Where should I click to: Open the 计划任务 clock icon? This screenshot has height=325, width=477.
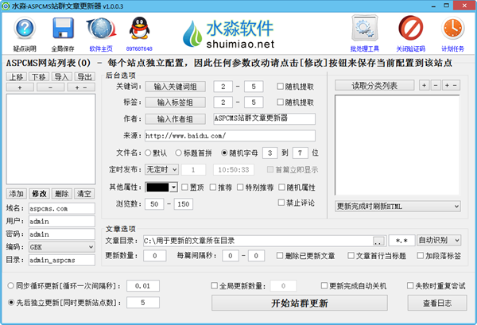pos(451,30)
